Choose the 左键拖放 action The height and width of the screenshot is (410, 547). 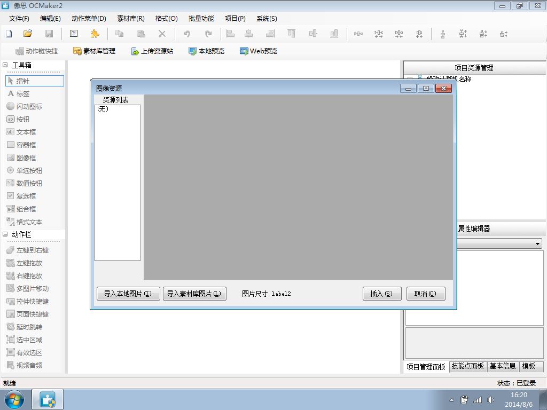pos(25,263)
